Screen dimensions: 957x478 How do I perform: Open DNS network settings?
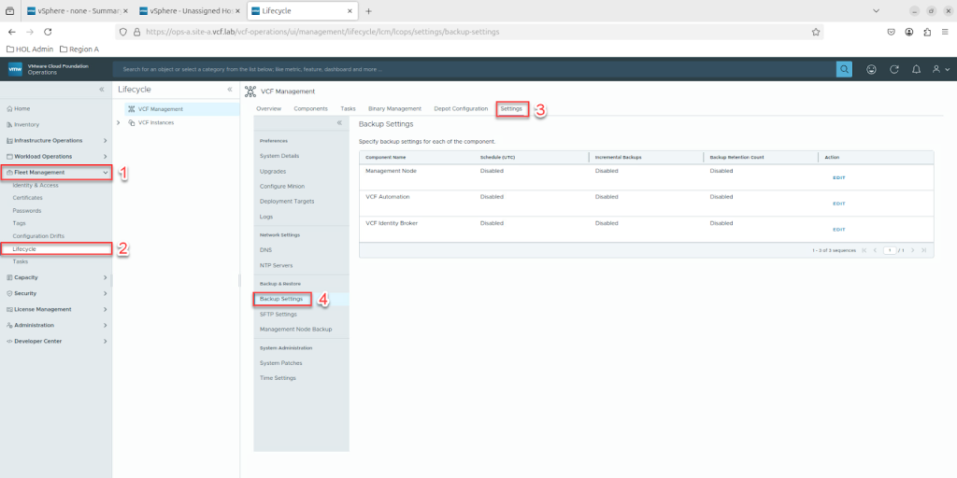[265, 250]
